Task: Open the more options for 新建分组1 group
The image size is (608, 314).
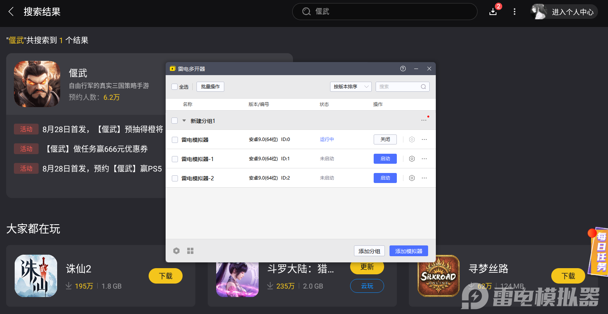Action: (424, 120)
